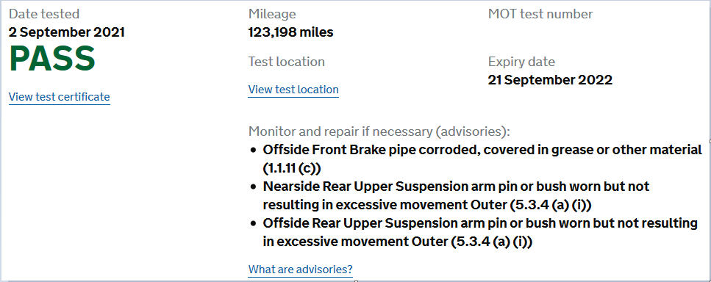The image size is (711, 282).
Task: Click the Mileage label
Action: [272, 14]
